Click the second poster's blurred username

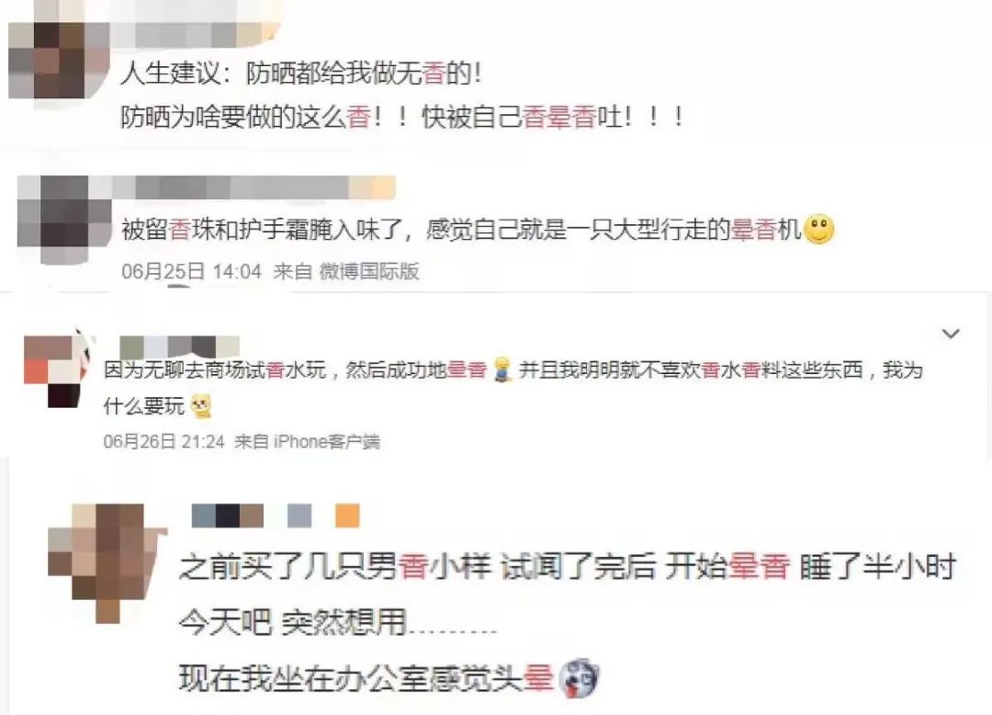coord(254,187)
